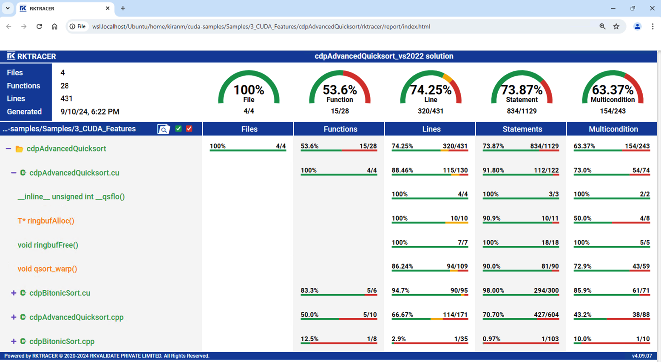Toggle the red checkmark filter checkbox

pyautogui.click(x=189, y=129)
